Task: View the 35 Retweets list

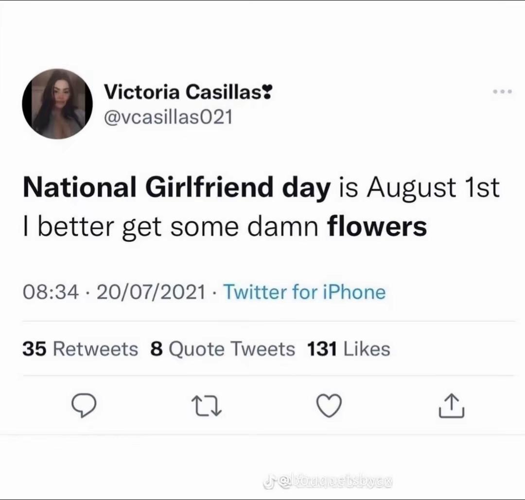Action: [80, 349]
